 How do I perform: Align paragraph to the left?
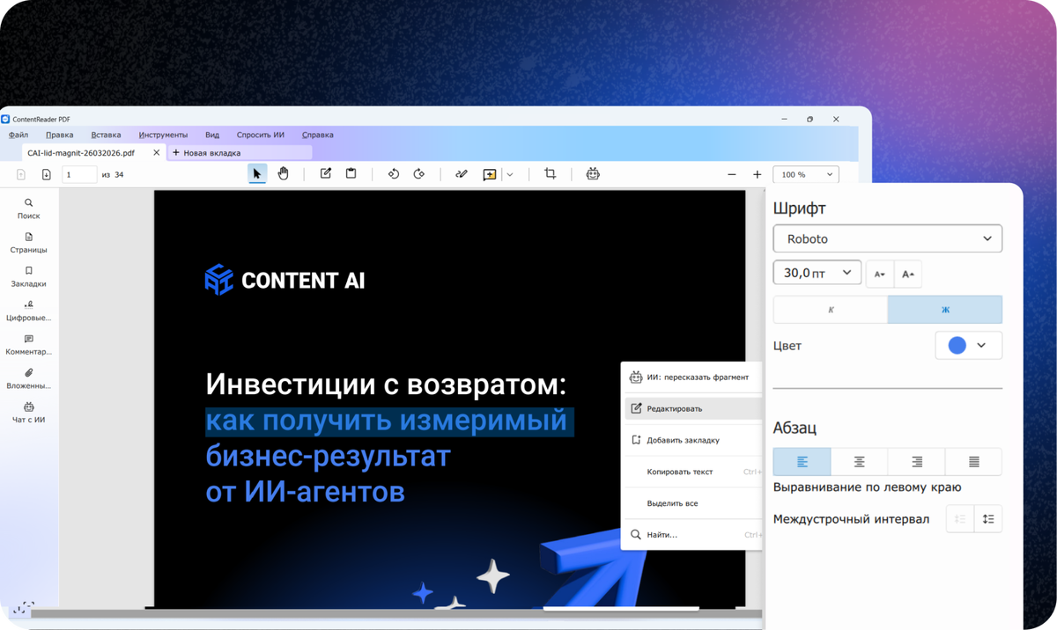(802, 462)
